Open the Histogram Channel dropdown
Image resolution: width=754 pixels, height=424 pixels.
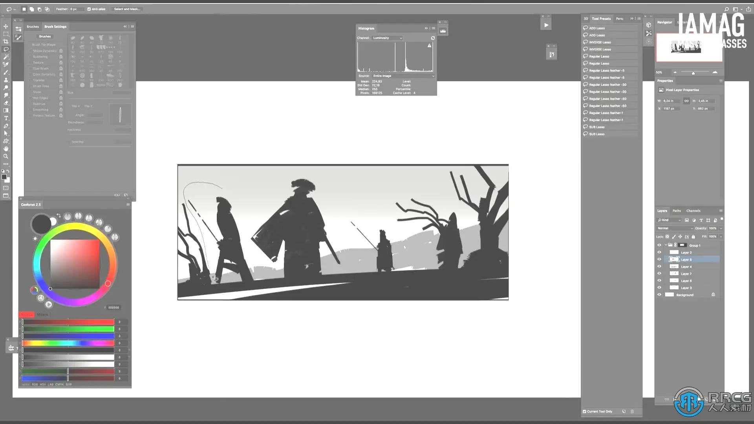click(387, 38)
